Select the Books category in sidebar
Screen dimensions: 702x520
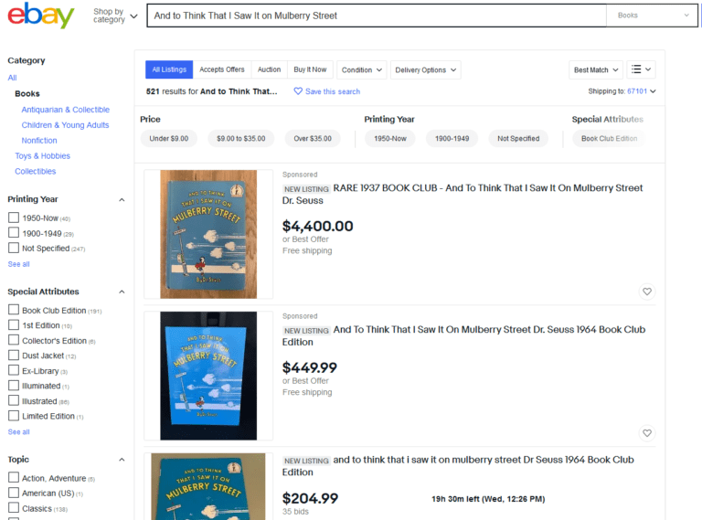pyautogui.click(x=27, y=94)
